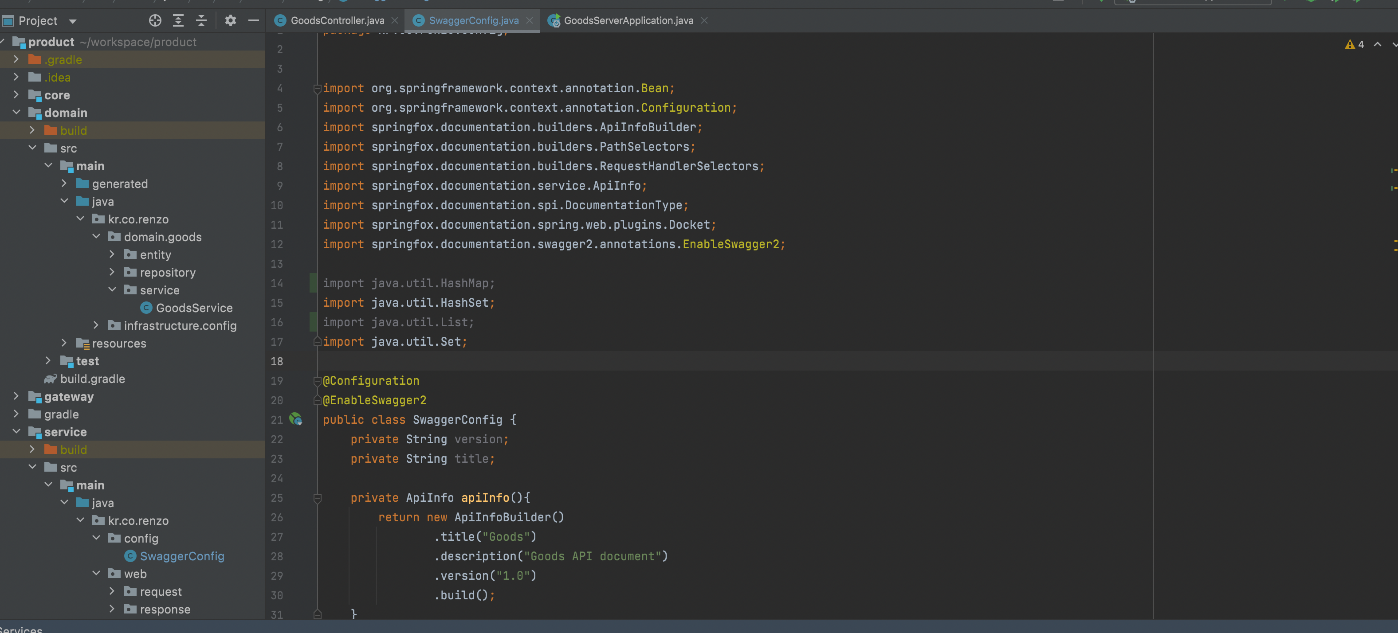Select GoodsService class in project tree
The height and width of the screenshot is (633, 1398).
[x=194, y=308]
